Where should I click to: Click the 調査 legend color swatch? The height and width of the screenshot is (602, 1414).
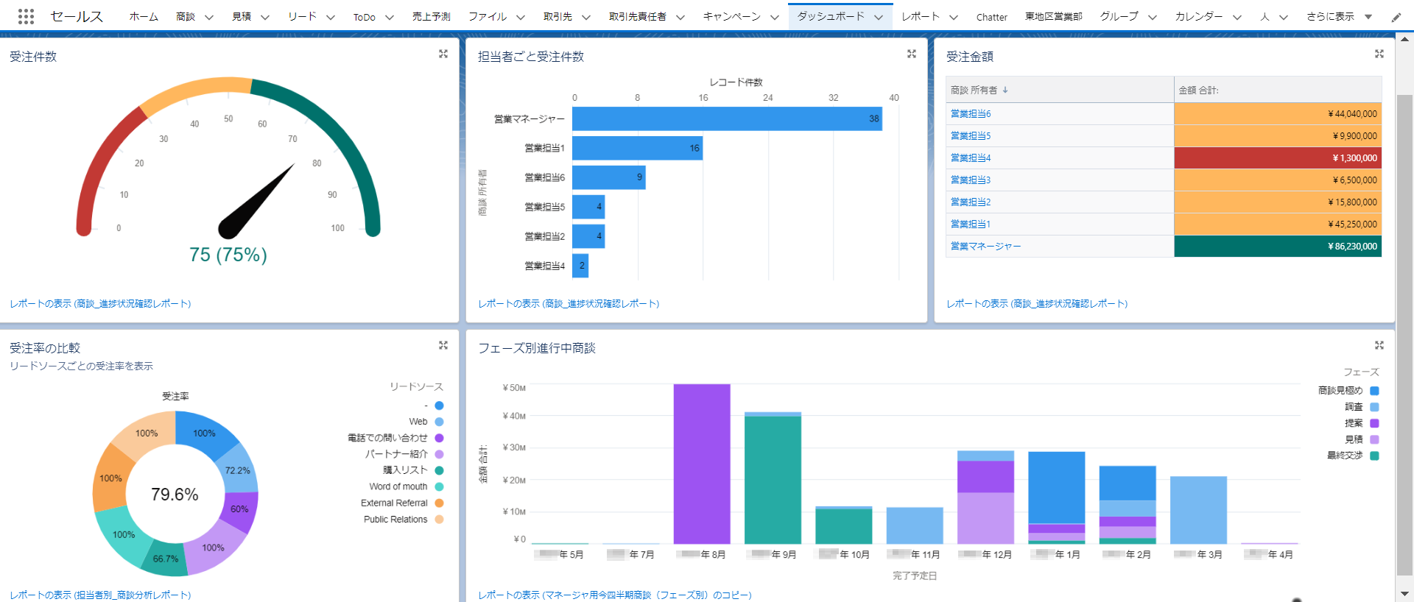pyautogui.click(x=1374, y=407)
